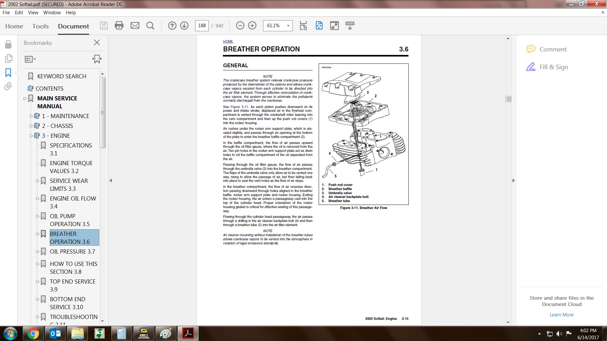Open the zoom percentage dropdown
This screenshot has width=607, height=341.
click(x=288, y=26)
